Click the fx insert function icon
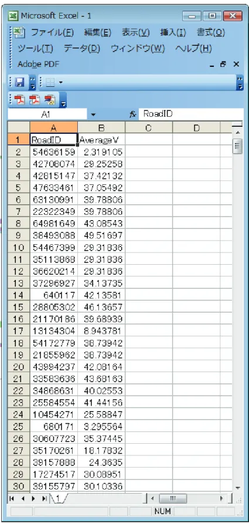This screenshot has height=523, width=249. pyautogui.click(x=133, y=114)
